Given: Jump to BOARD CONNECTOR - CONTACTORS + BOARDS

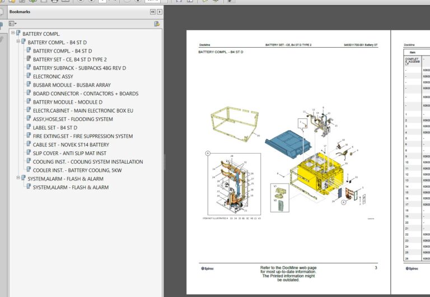Looking at the screenshot, I should pos(86,94).
